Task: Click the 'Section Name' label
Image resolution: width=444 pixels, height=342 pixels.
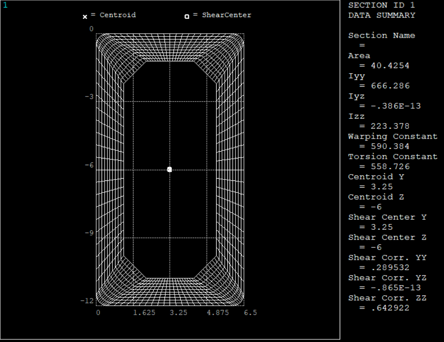Action: [x=382, y=35]
